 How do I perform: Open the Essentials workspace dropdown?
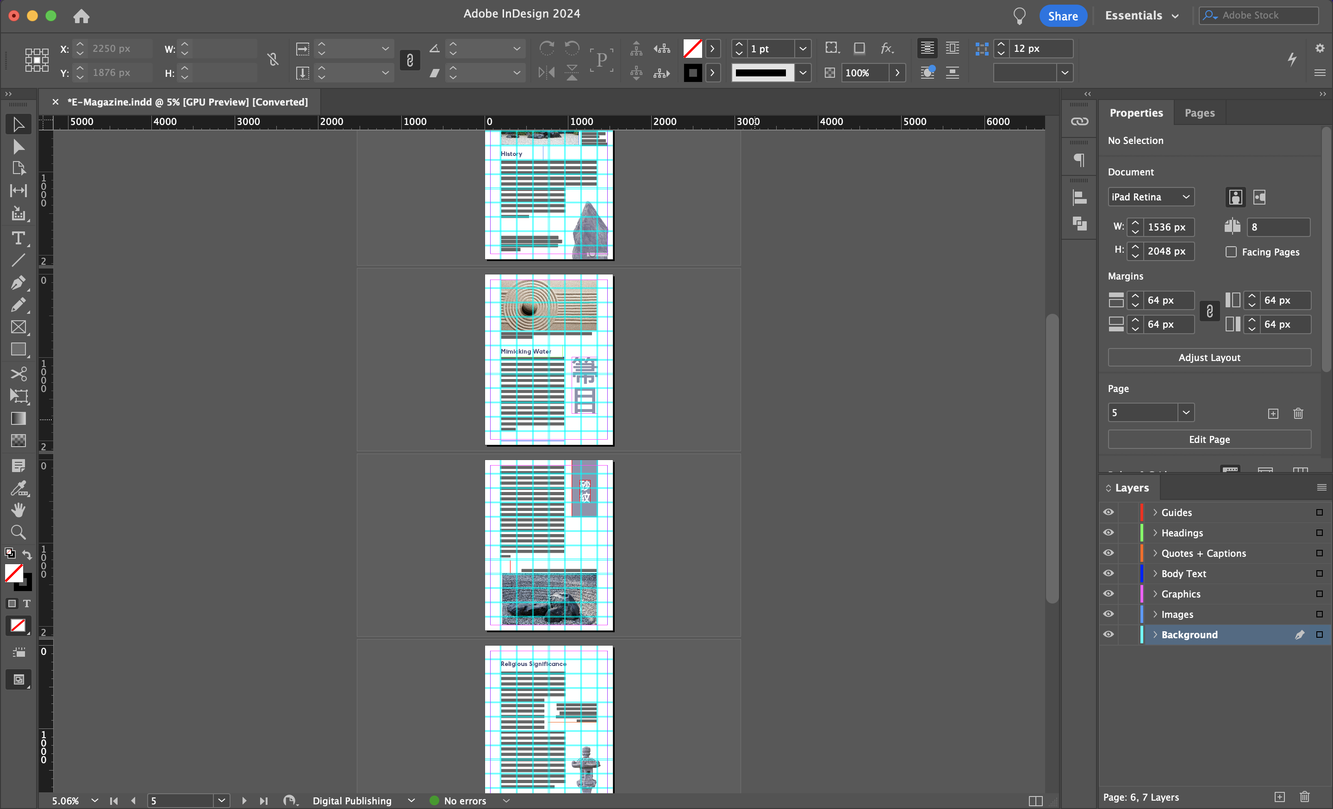pos(1142,16)
